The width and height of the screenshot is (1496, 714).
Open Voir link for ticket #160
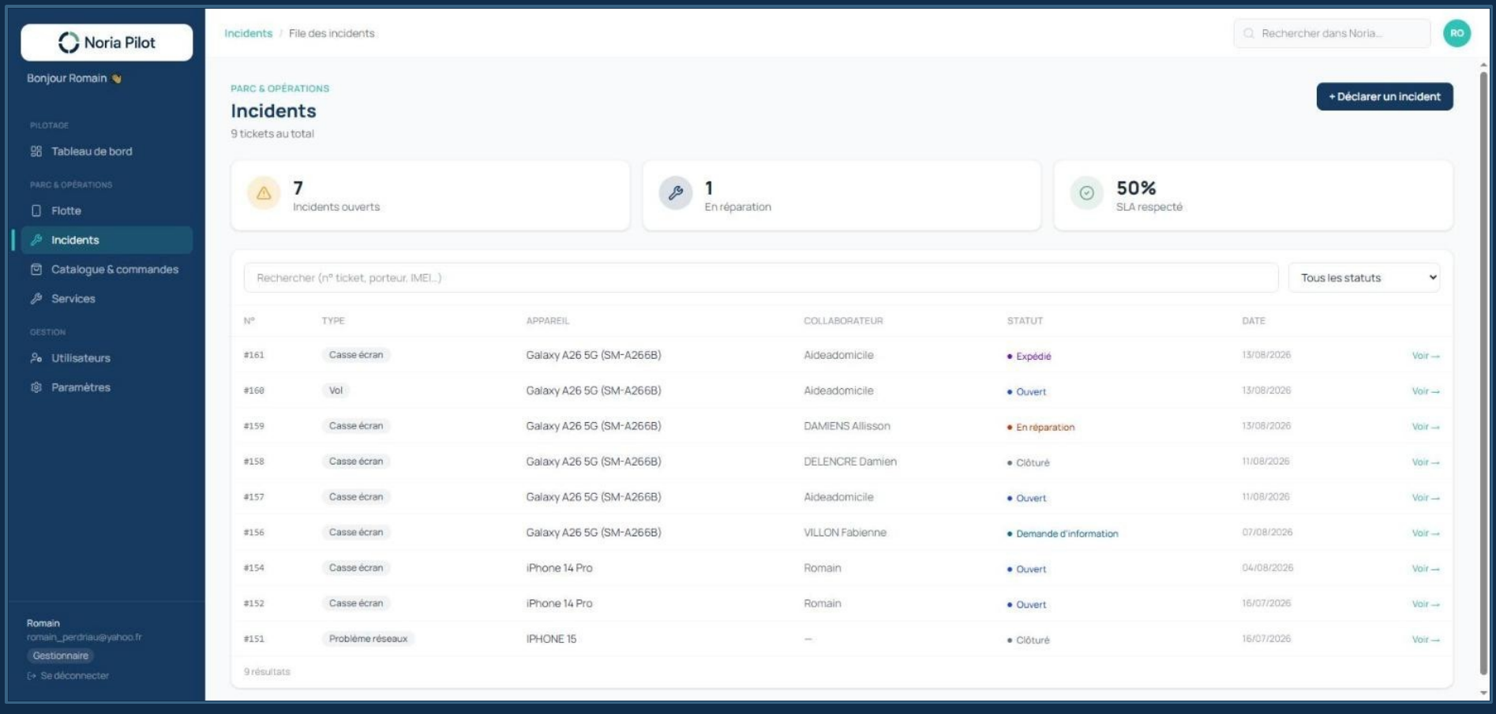click(1425, 391)
